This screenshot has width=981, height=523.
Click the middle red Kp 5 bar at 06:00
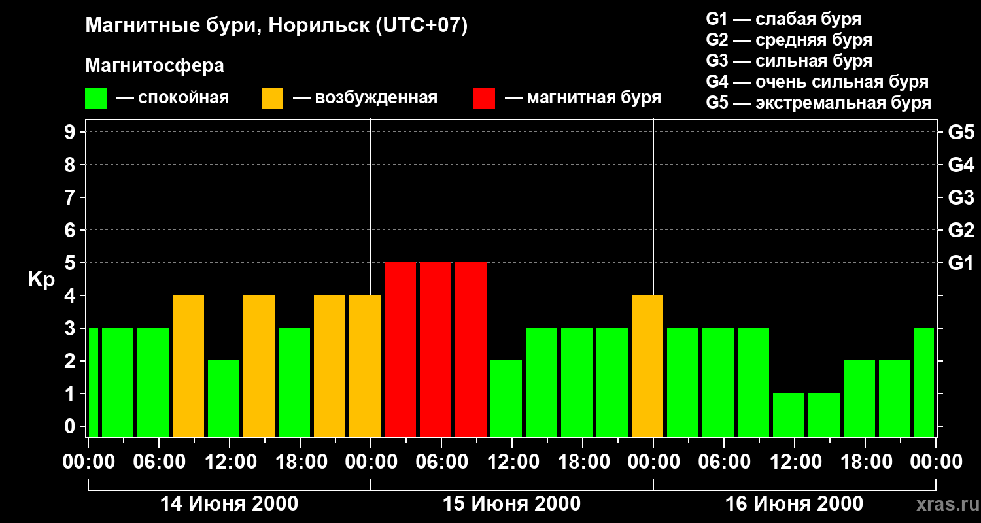click(436, 349)
